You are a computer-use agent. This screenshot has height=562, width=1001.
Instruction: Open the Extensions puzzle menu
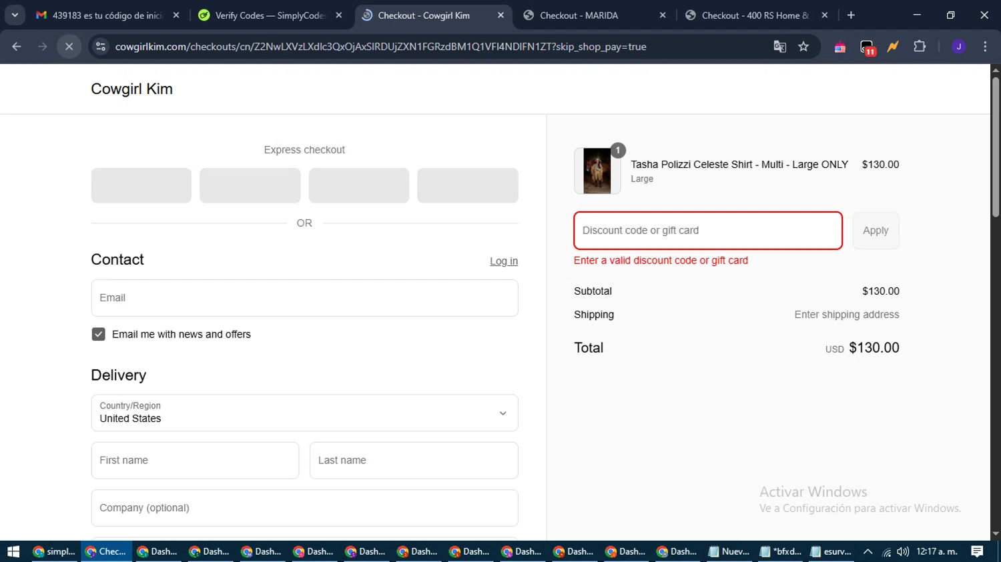[920, 47]
